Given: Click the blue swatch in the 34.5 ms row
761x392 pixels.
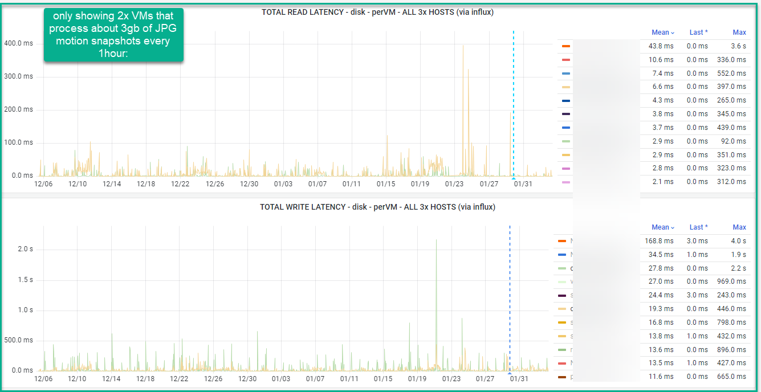Looking at the screenshot, I should tap(562, 255).
